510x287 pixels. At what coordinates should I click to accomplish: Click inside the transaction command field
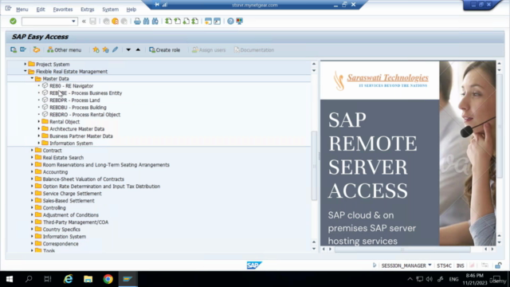(x=46, y=22)
